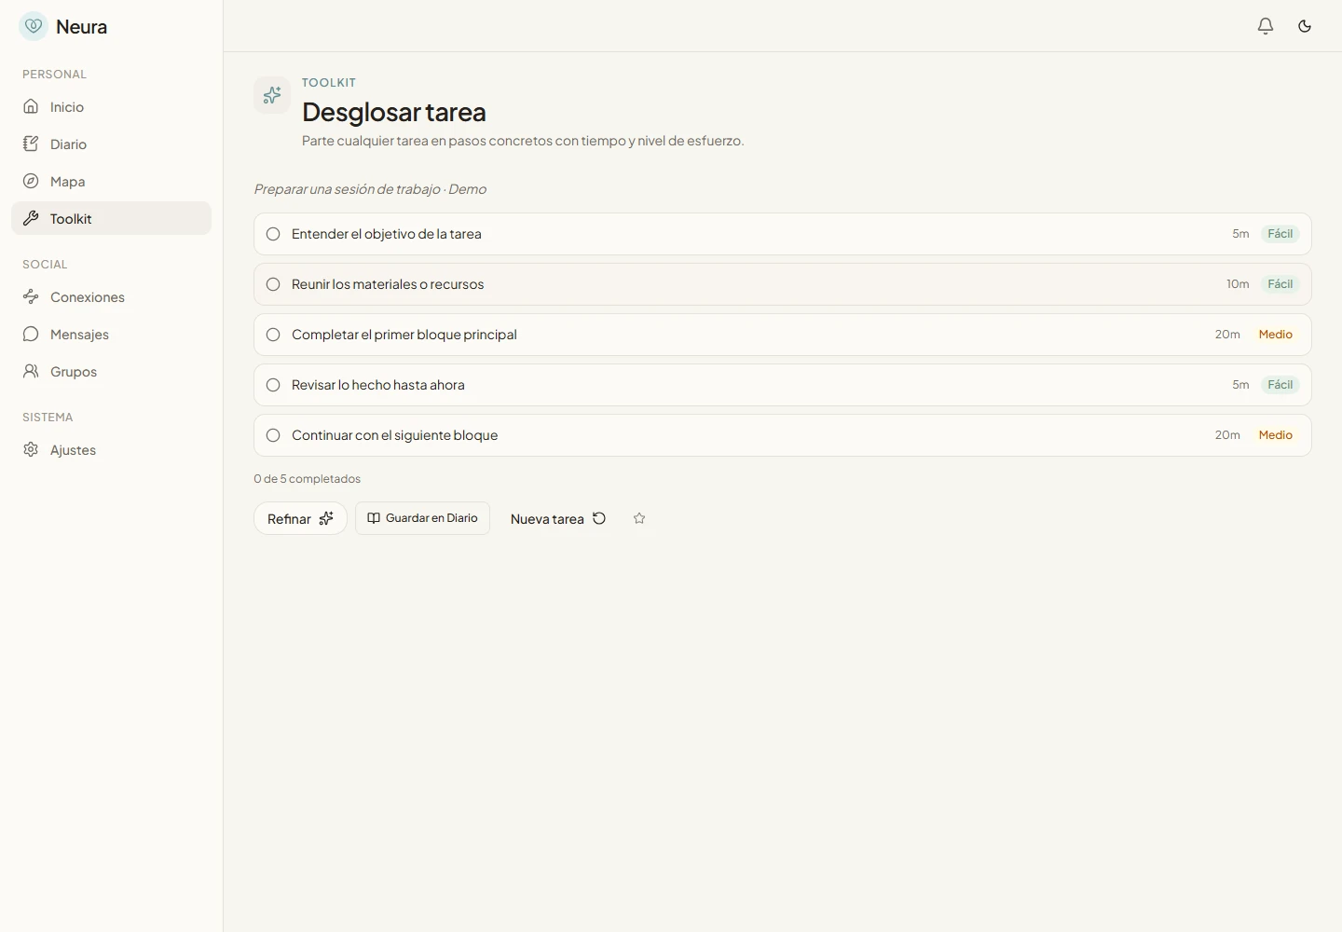Click the 'Fácil' badge on 'Reunir los materiales'
This screenshot has width=1342, height=932.
click(x=1280, y=284)
